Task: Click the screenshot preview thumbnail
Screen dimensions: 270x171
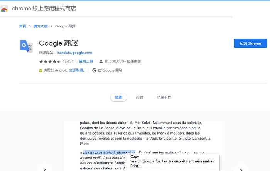Action: 143,146
